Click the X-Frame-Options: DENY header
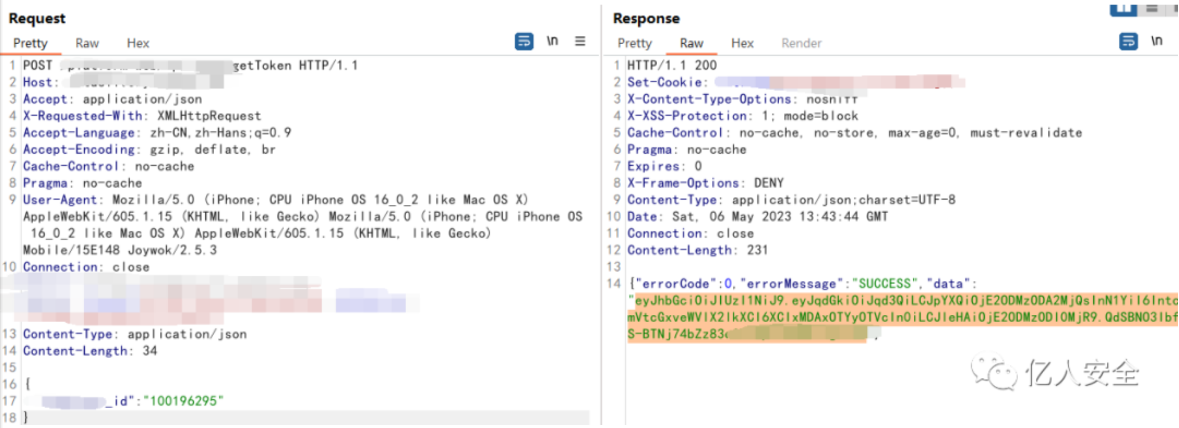 705,183
